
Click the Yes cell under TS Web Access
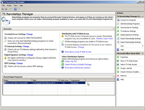(x=64, y=83)
